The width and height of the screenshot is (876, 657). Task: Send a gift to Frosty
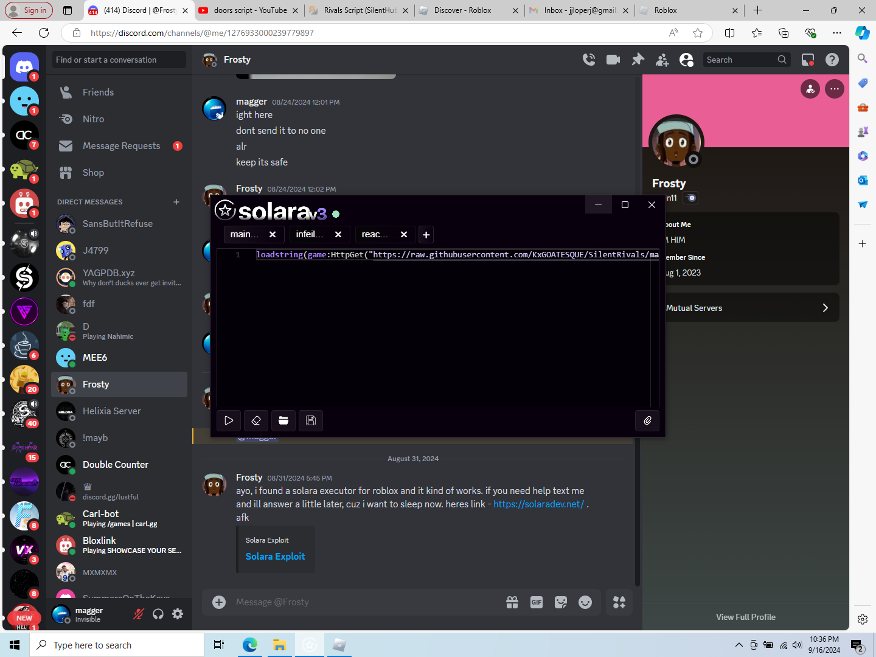click(512, 602)
